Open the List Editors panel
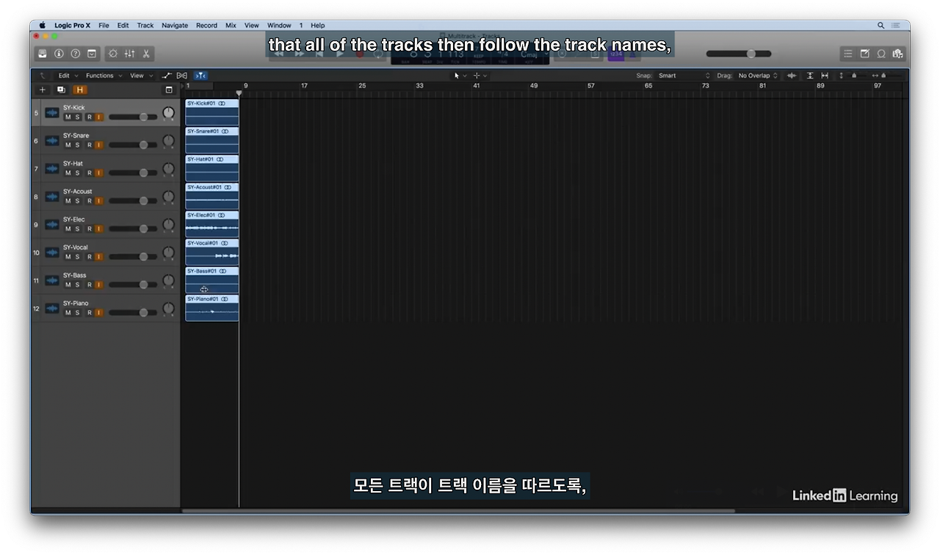Image resolution: width=940 pixels, height=555 pixels. 848,54
